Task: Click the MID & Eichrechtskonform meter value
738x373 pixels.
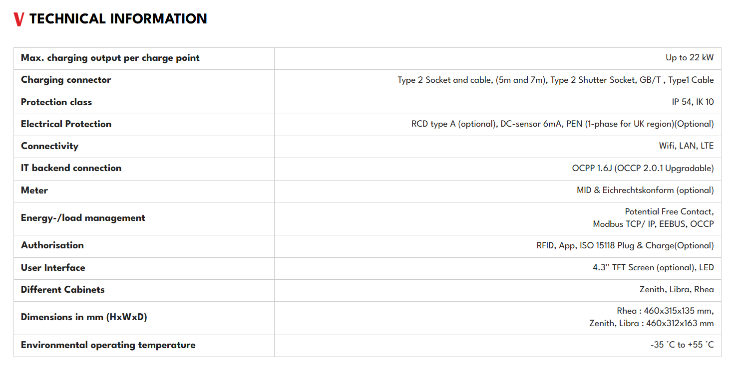Action: (645, 190)
